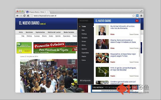The width and height of the screenshot is (161, 100).
Task: Select Especiales in the popup sections list
Action: [x=85, y=53]
